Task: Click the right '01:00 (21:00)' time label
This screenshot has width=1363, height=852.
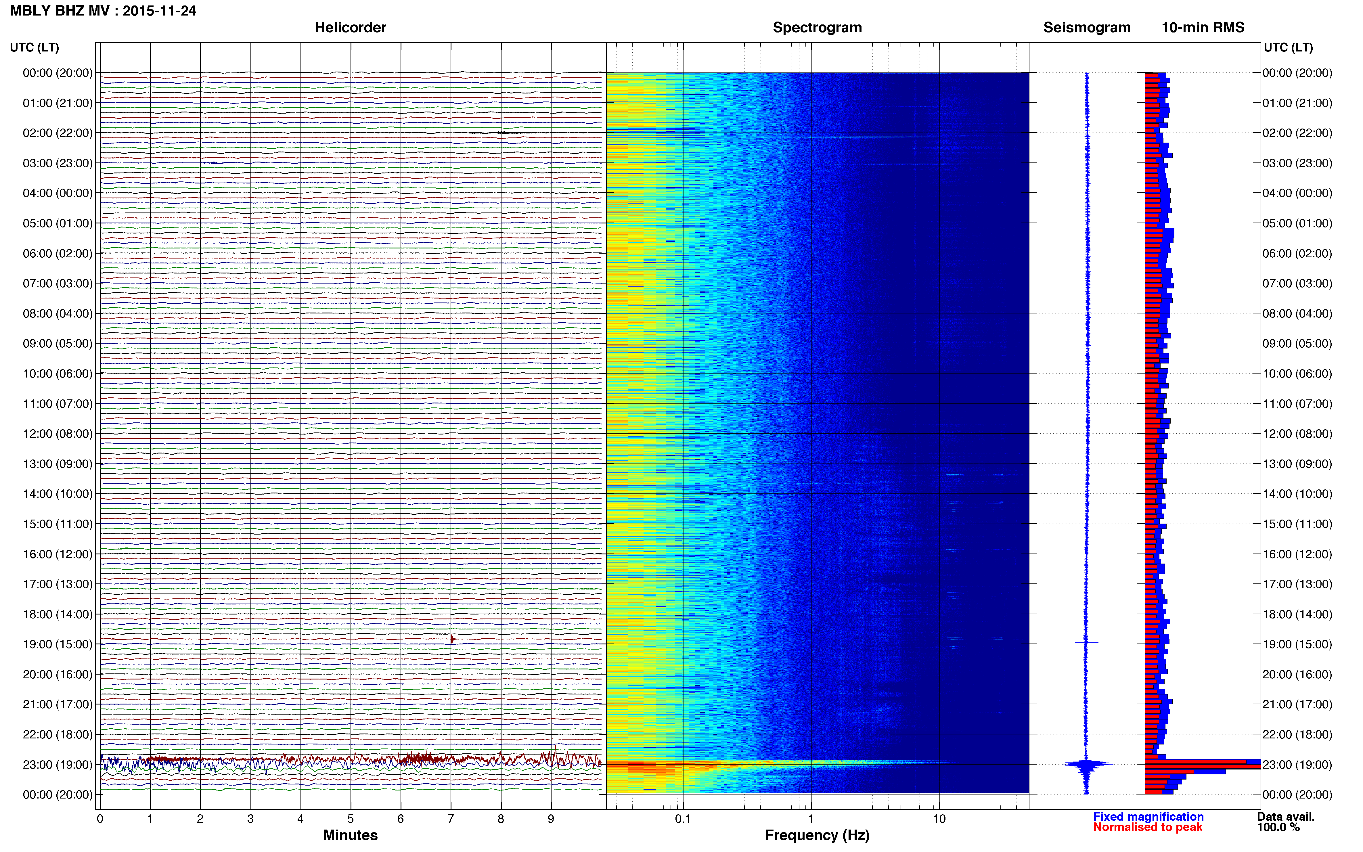Action: [x=1297, y=103]
